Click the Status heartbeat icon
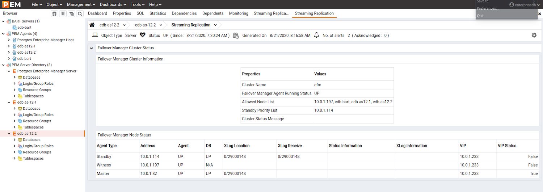543x192 pixels. coord(142,35)
